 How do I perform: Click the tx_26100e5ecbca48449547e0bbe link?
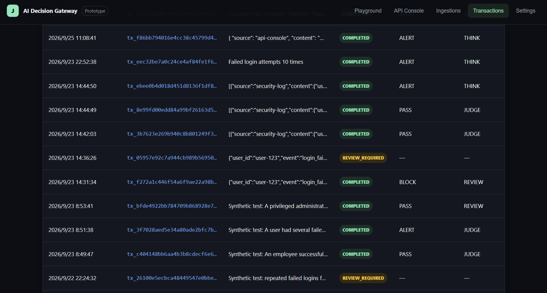172,279
